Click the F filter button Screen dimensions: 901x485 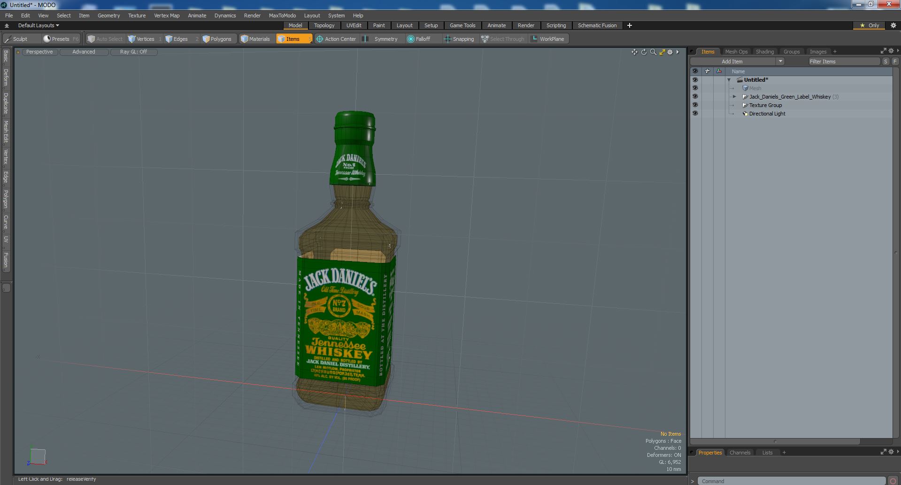point(895,62)
